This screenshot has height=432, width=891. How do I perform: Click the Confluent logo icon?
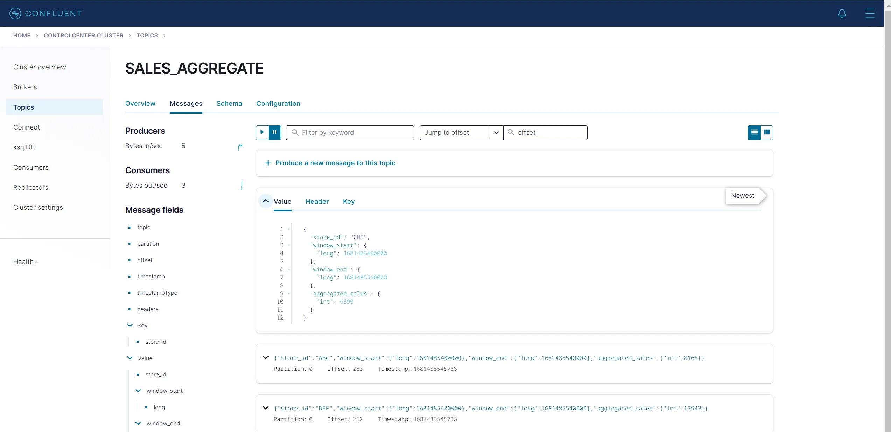point(15,13)
